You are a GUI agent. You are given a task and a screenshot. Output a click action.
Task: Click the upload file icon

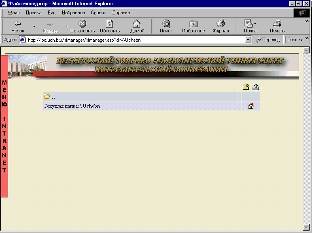(x=256, y=87)
